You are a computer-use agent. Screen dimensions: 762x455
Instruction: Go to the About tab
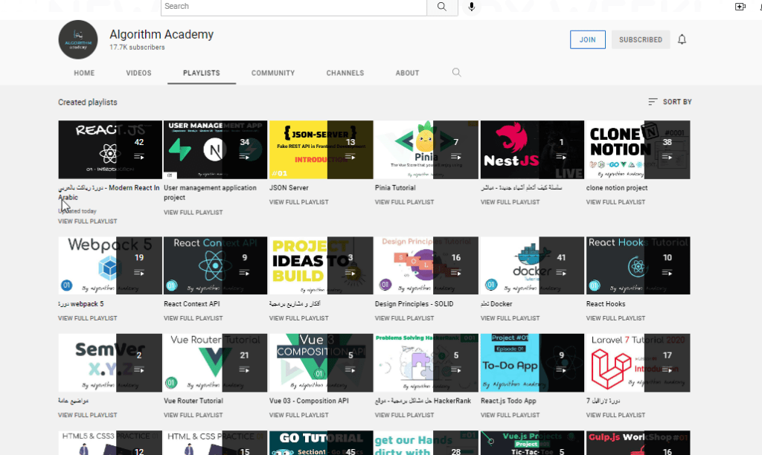point(407,73)
